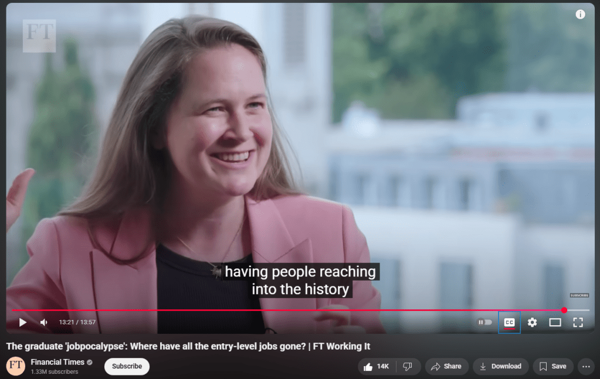
Task: Click the red progress bar scrubber
Action: click(564, 310)
